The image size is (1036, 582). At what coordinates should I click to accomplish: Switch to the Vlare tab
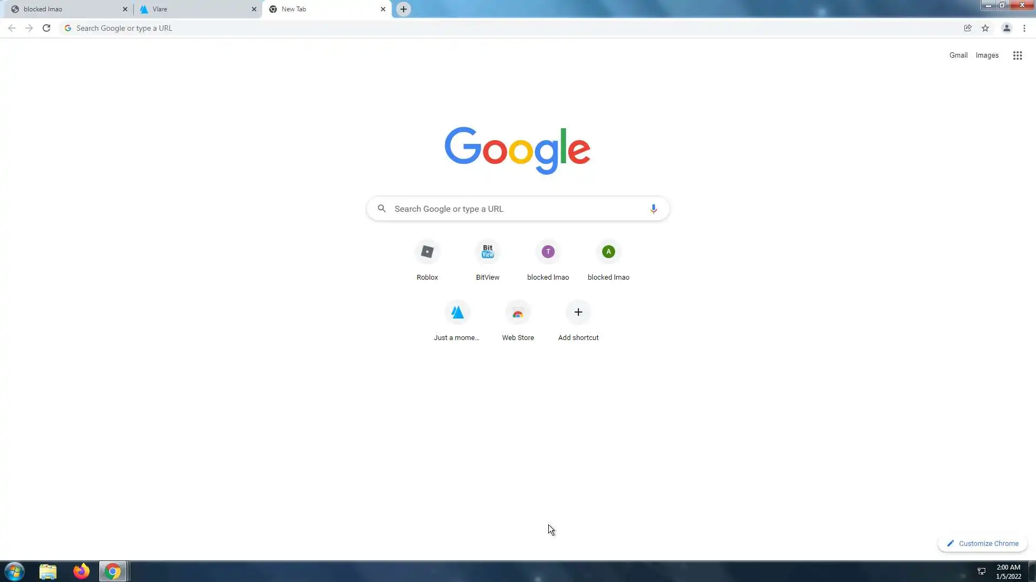194,9
